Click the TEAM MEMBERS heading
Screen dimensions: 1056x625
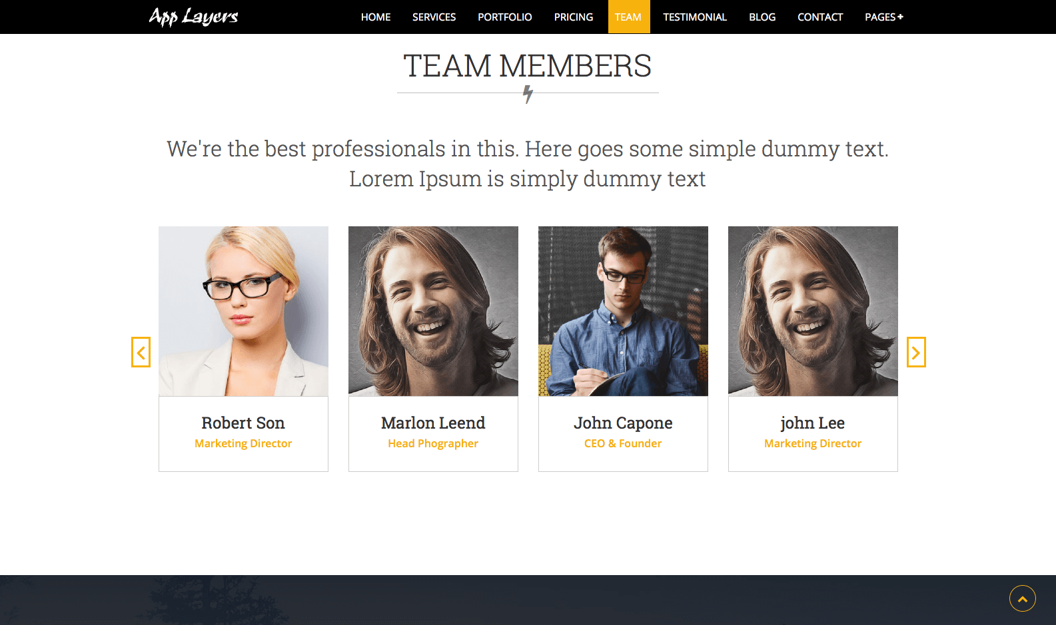(528, 66)
